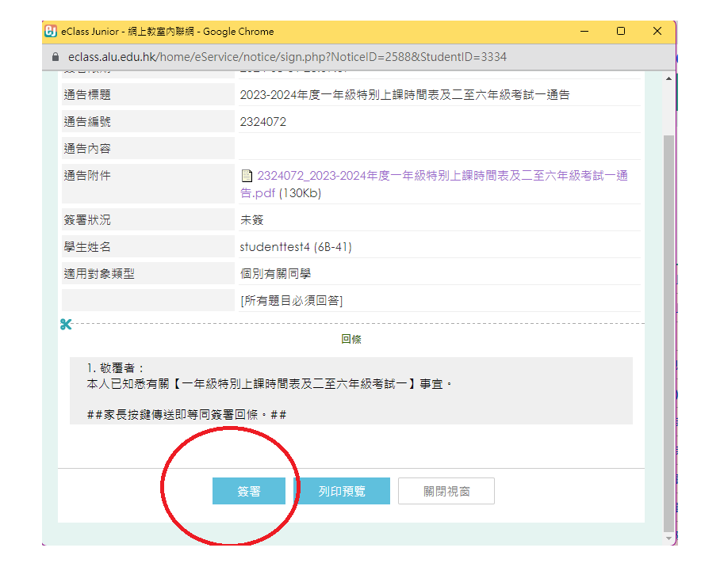This screenshot has height=563, width=701.
Task: Click the 關閉視窗 close window button
Action: (x=446, y=491)
